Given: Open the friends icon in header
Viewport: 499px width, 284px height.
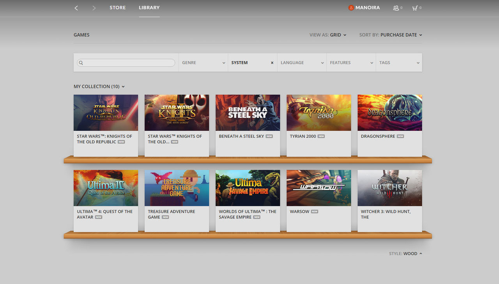Looking at the screenshot, I should click(396, 8).
